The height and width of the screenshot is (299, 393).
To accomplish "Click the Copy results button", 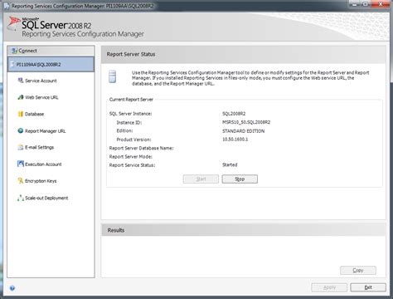I will tap(358, 270).
